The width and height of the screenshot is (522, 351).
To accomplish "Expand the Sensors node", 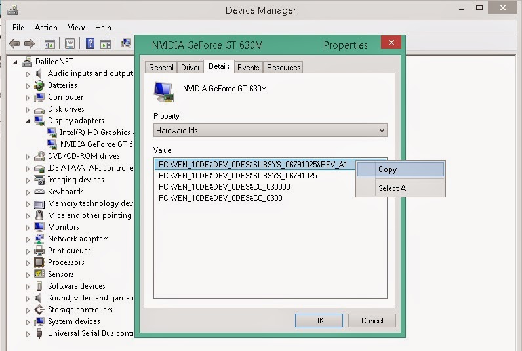I will (28, 275).
